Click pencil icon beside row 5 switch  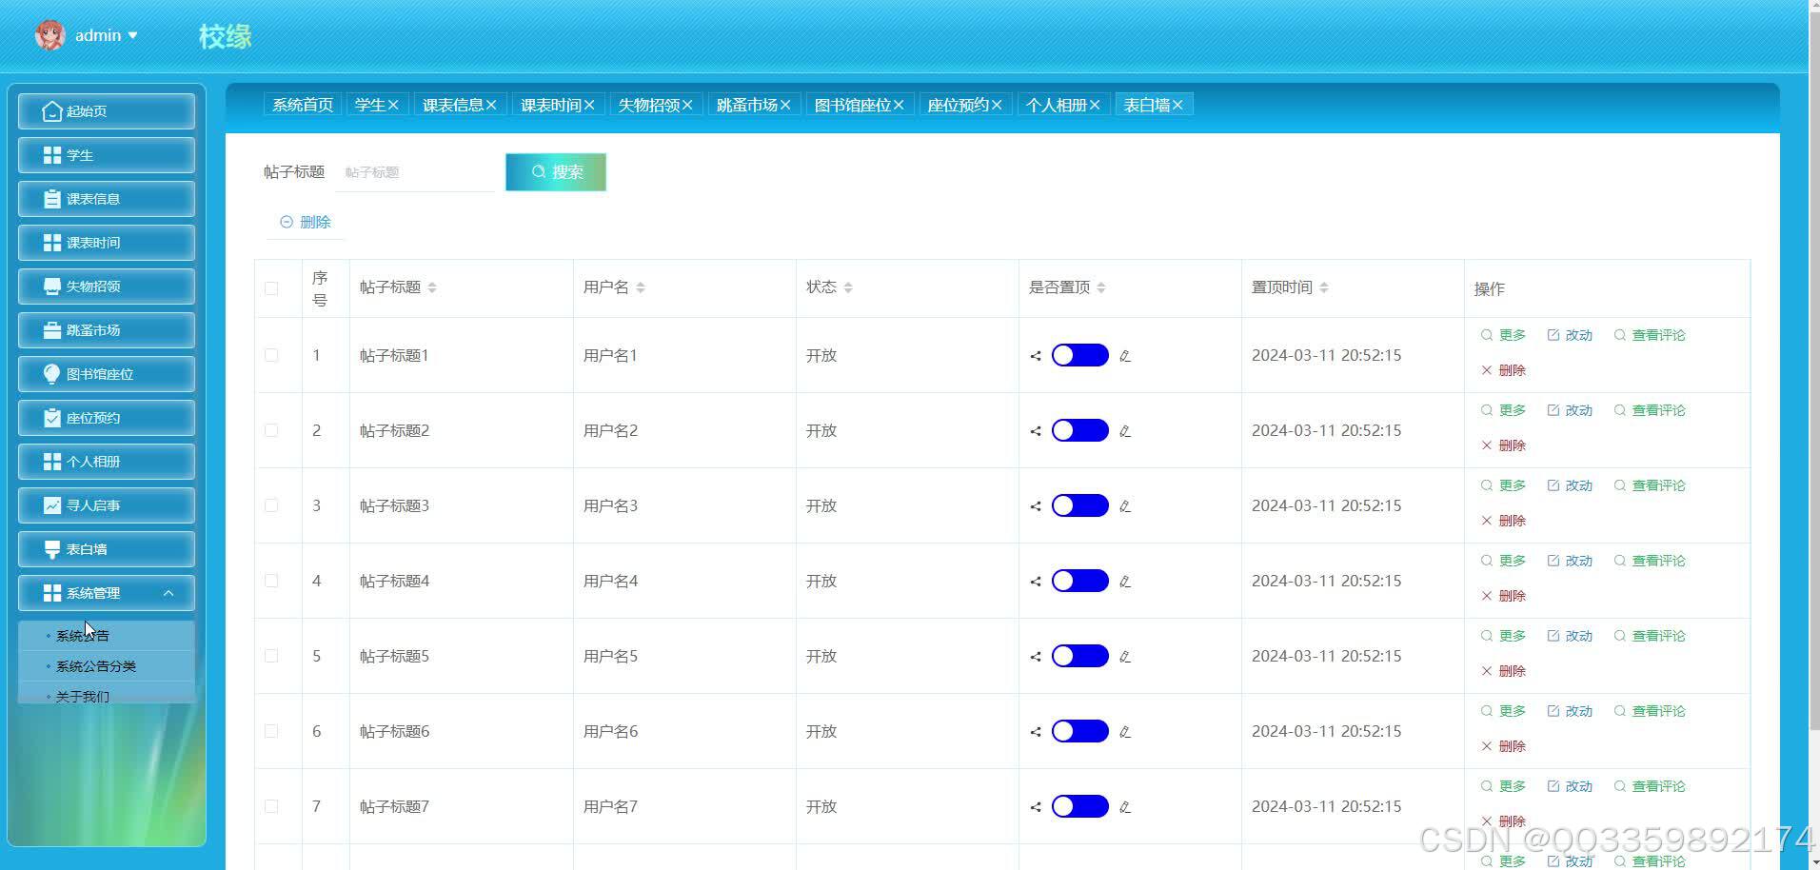[x=1125, y=657]
